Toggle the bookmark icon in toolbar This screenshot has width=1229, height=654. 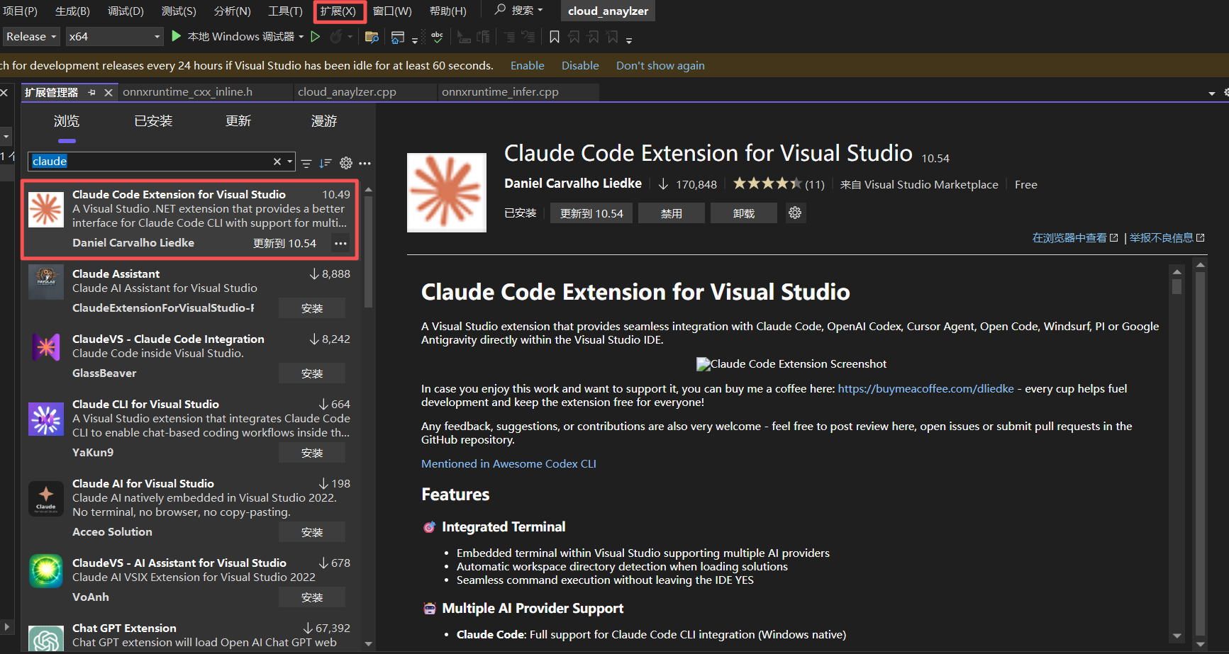pyautogui.click(x=555, y=36)
